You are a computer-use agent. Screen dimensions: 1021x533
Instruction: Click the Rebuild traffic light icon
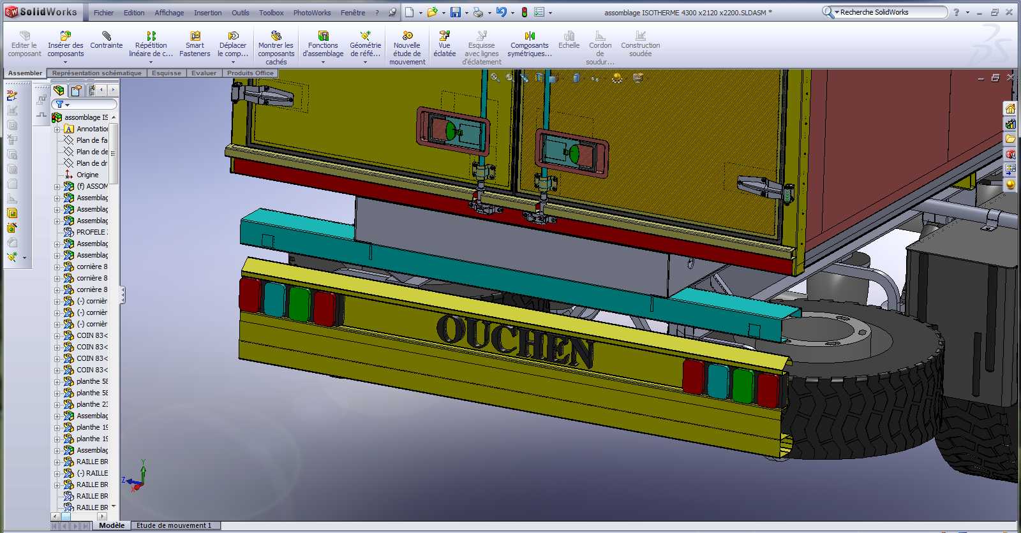(x=525, y=12)
